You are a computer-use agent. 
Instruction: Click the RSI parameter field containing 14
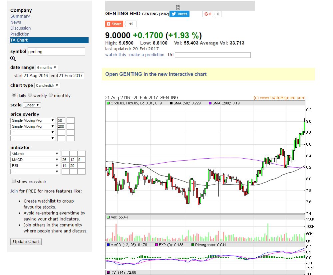(x=66, y=166)
